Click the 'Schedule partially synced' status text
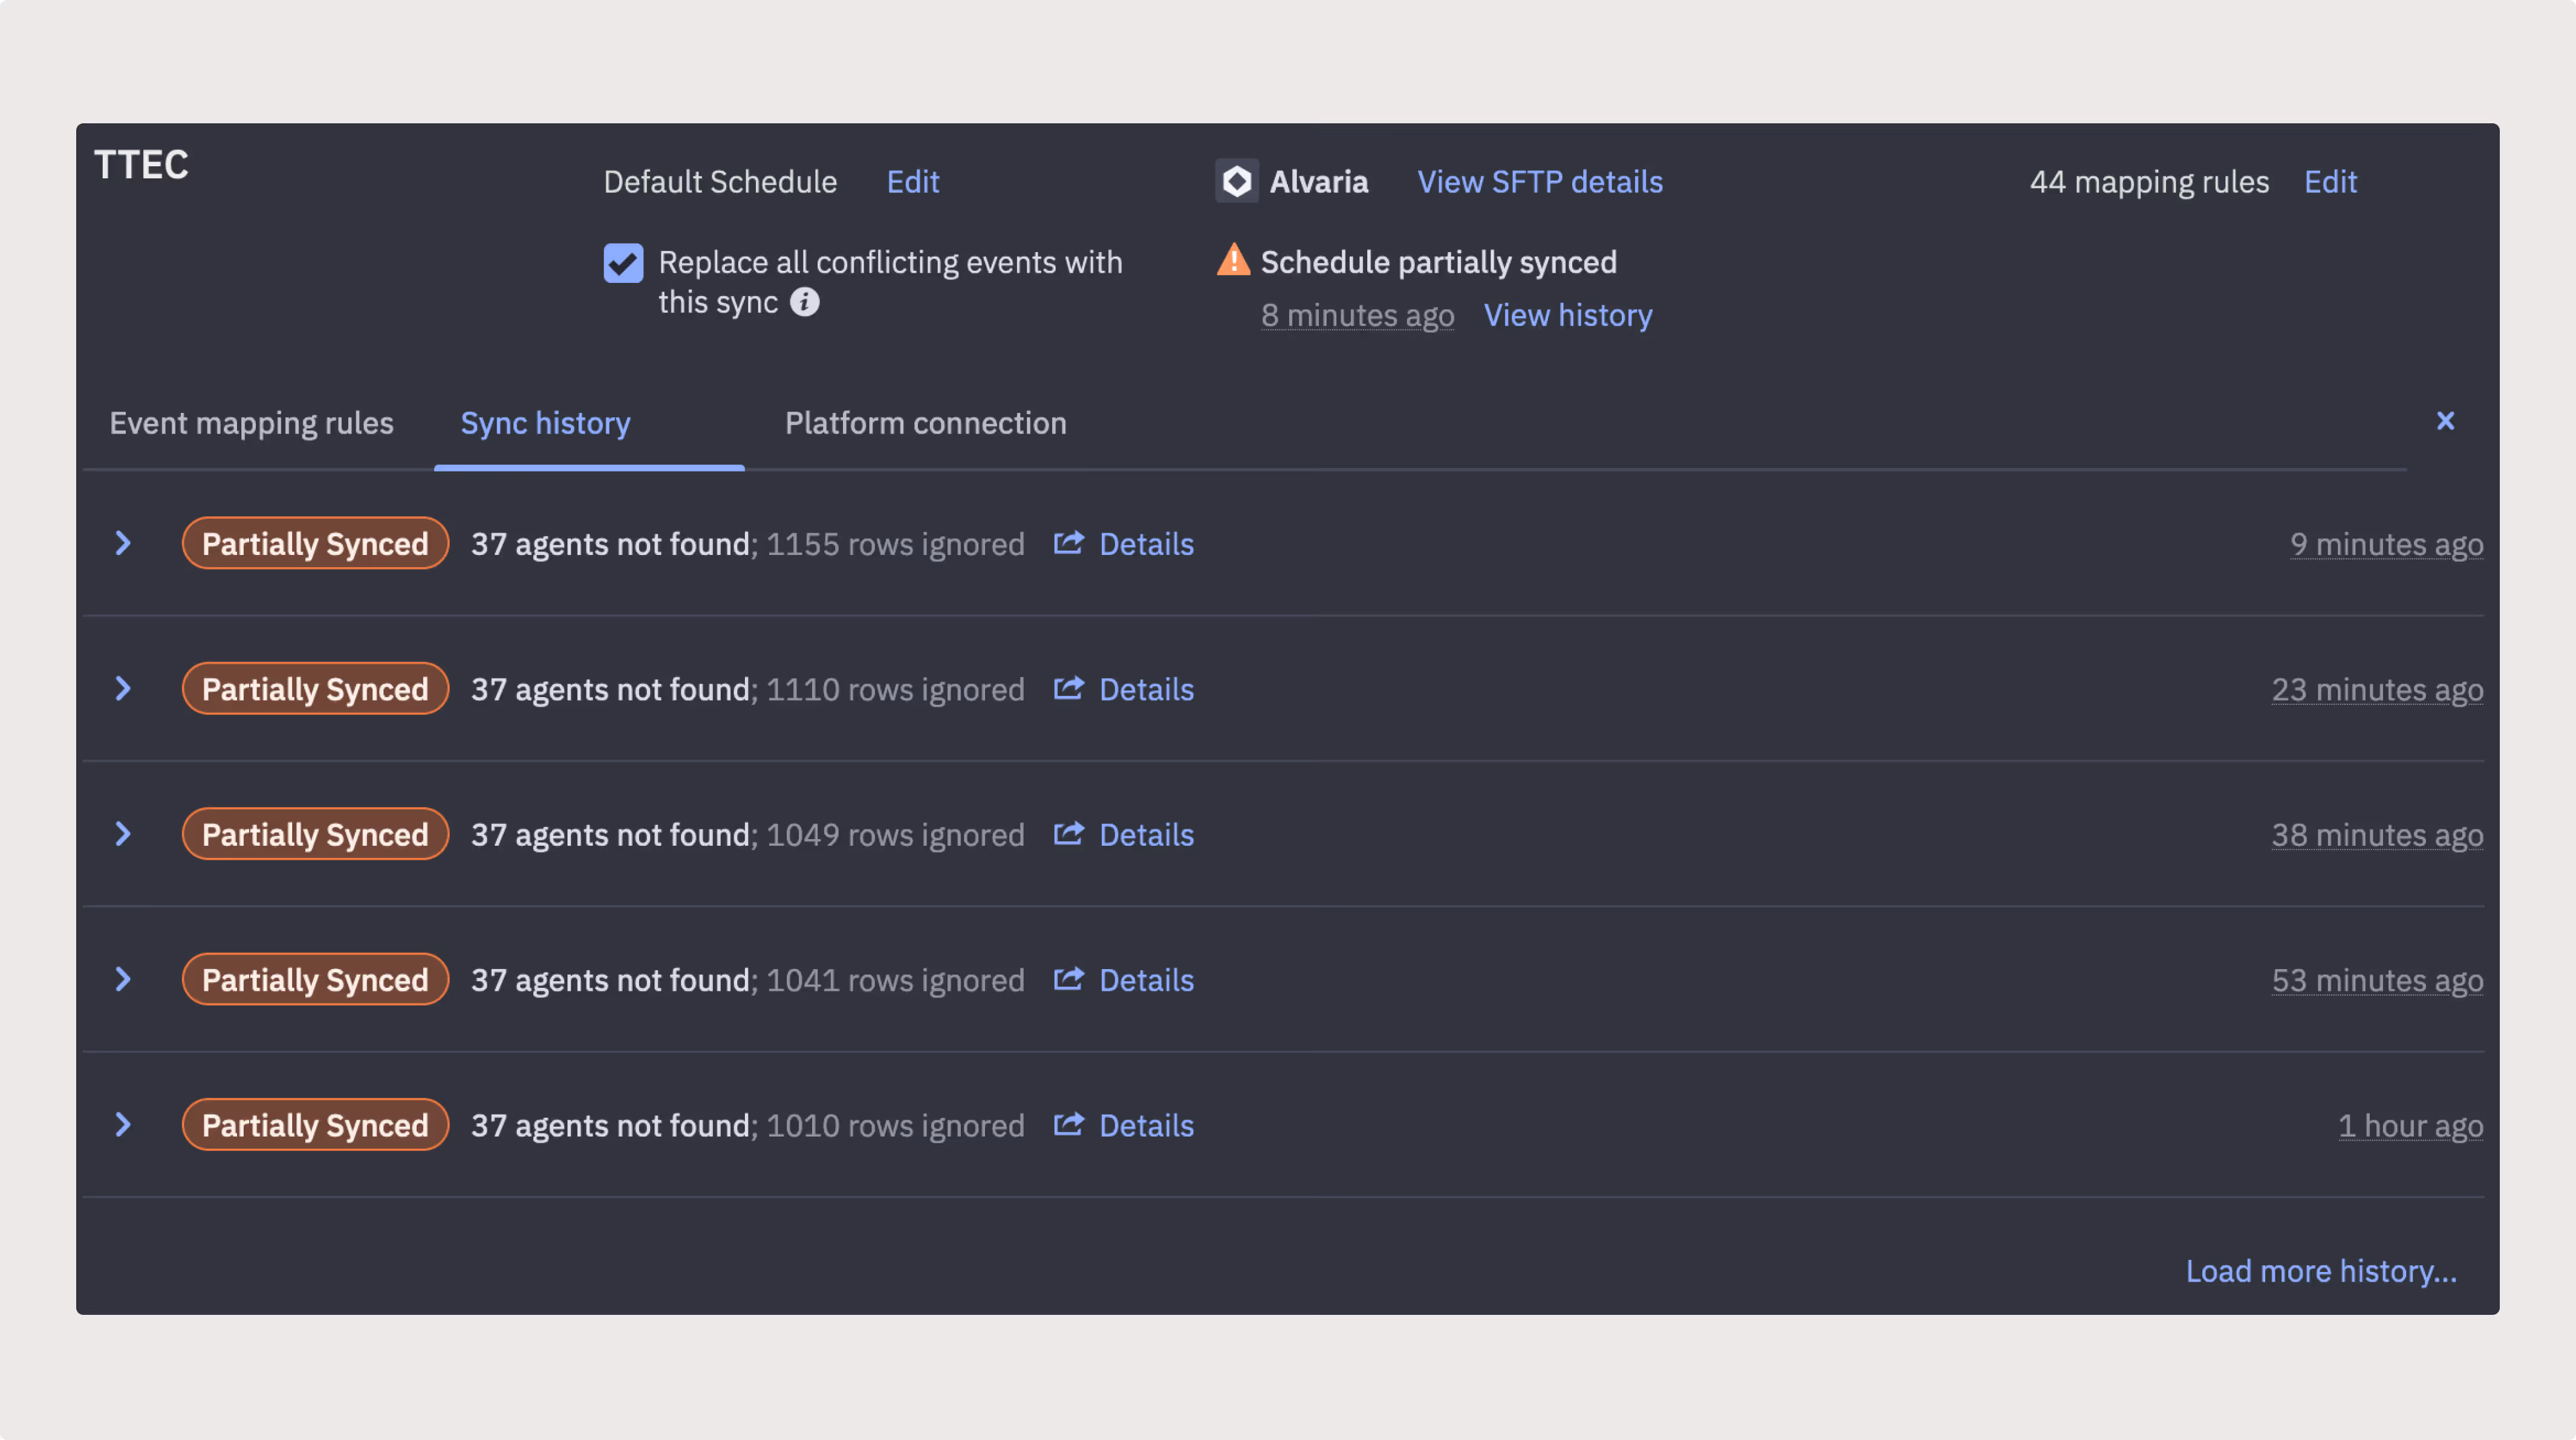This screenshot has width=2576, height=1440. point(1438,262)
